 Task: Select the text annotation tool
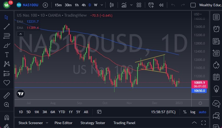point(7,55)
